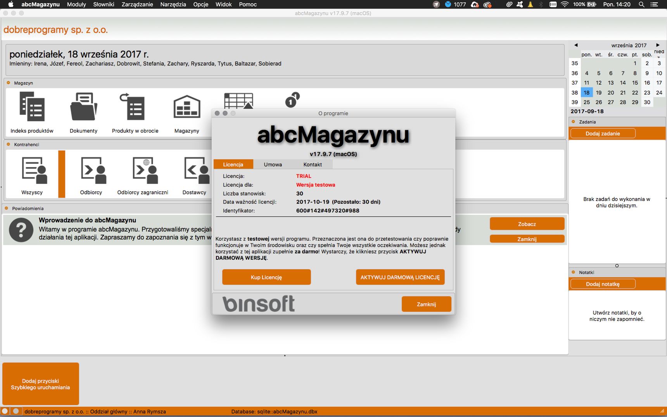Select September 30 in the calendar
Image resolution: width=667 pixels, height=417 pixels.
pos(647,102)
